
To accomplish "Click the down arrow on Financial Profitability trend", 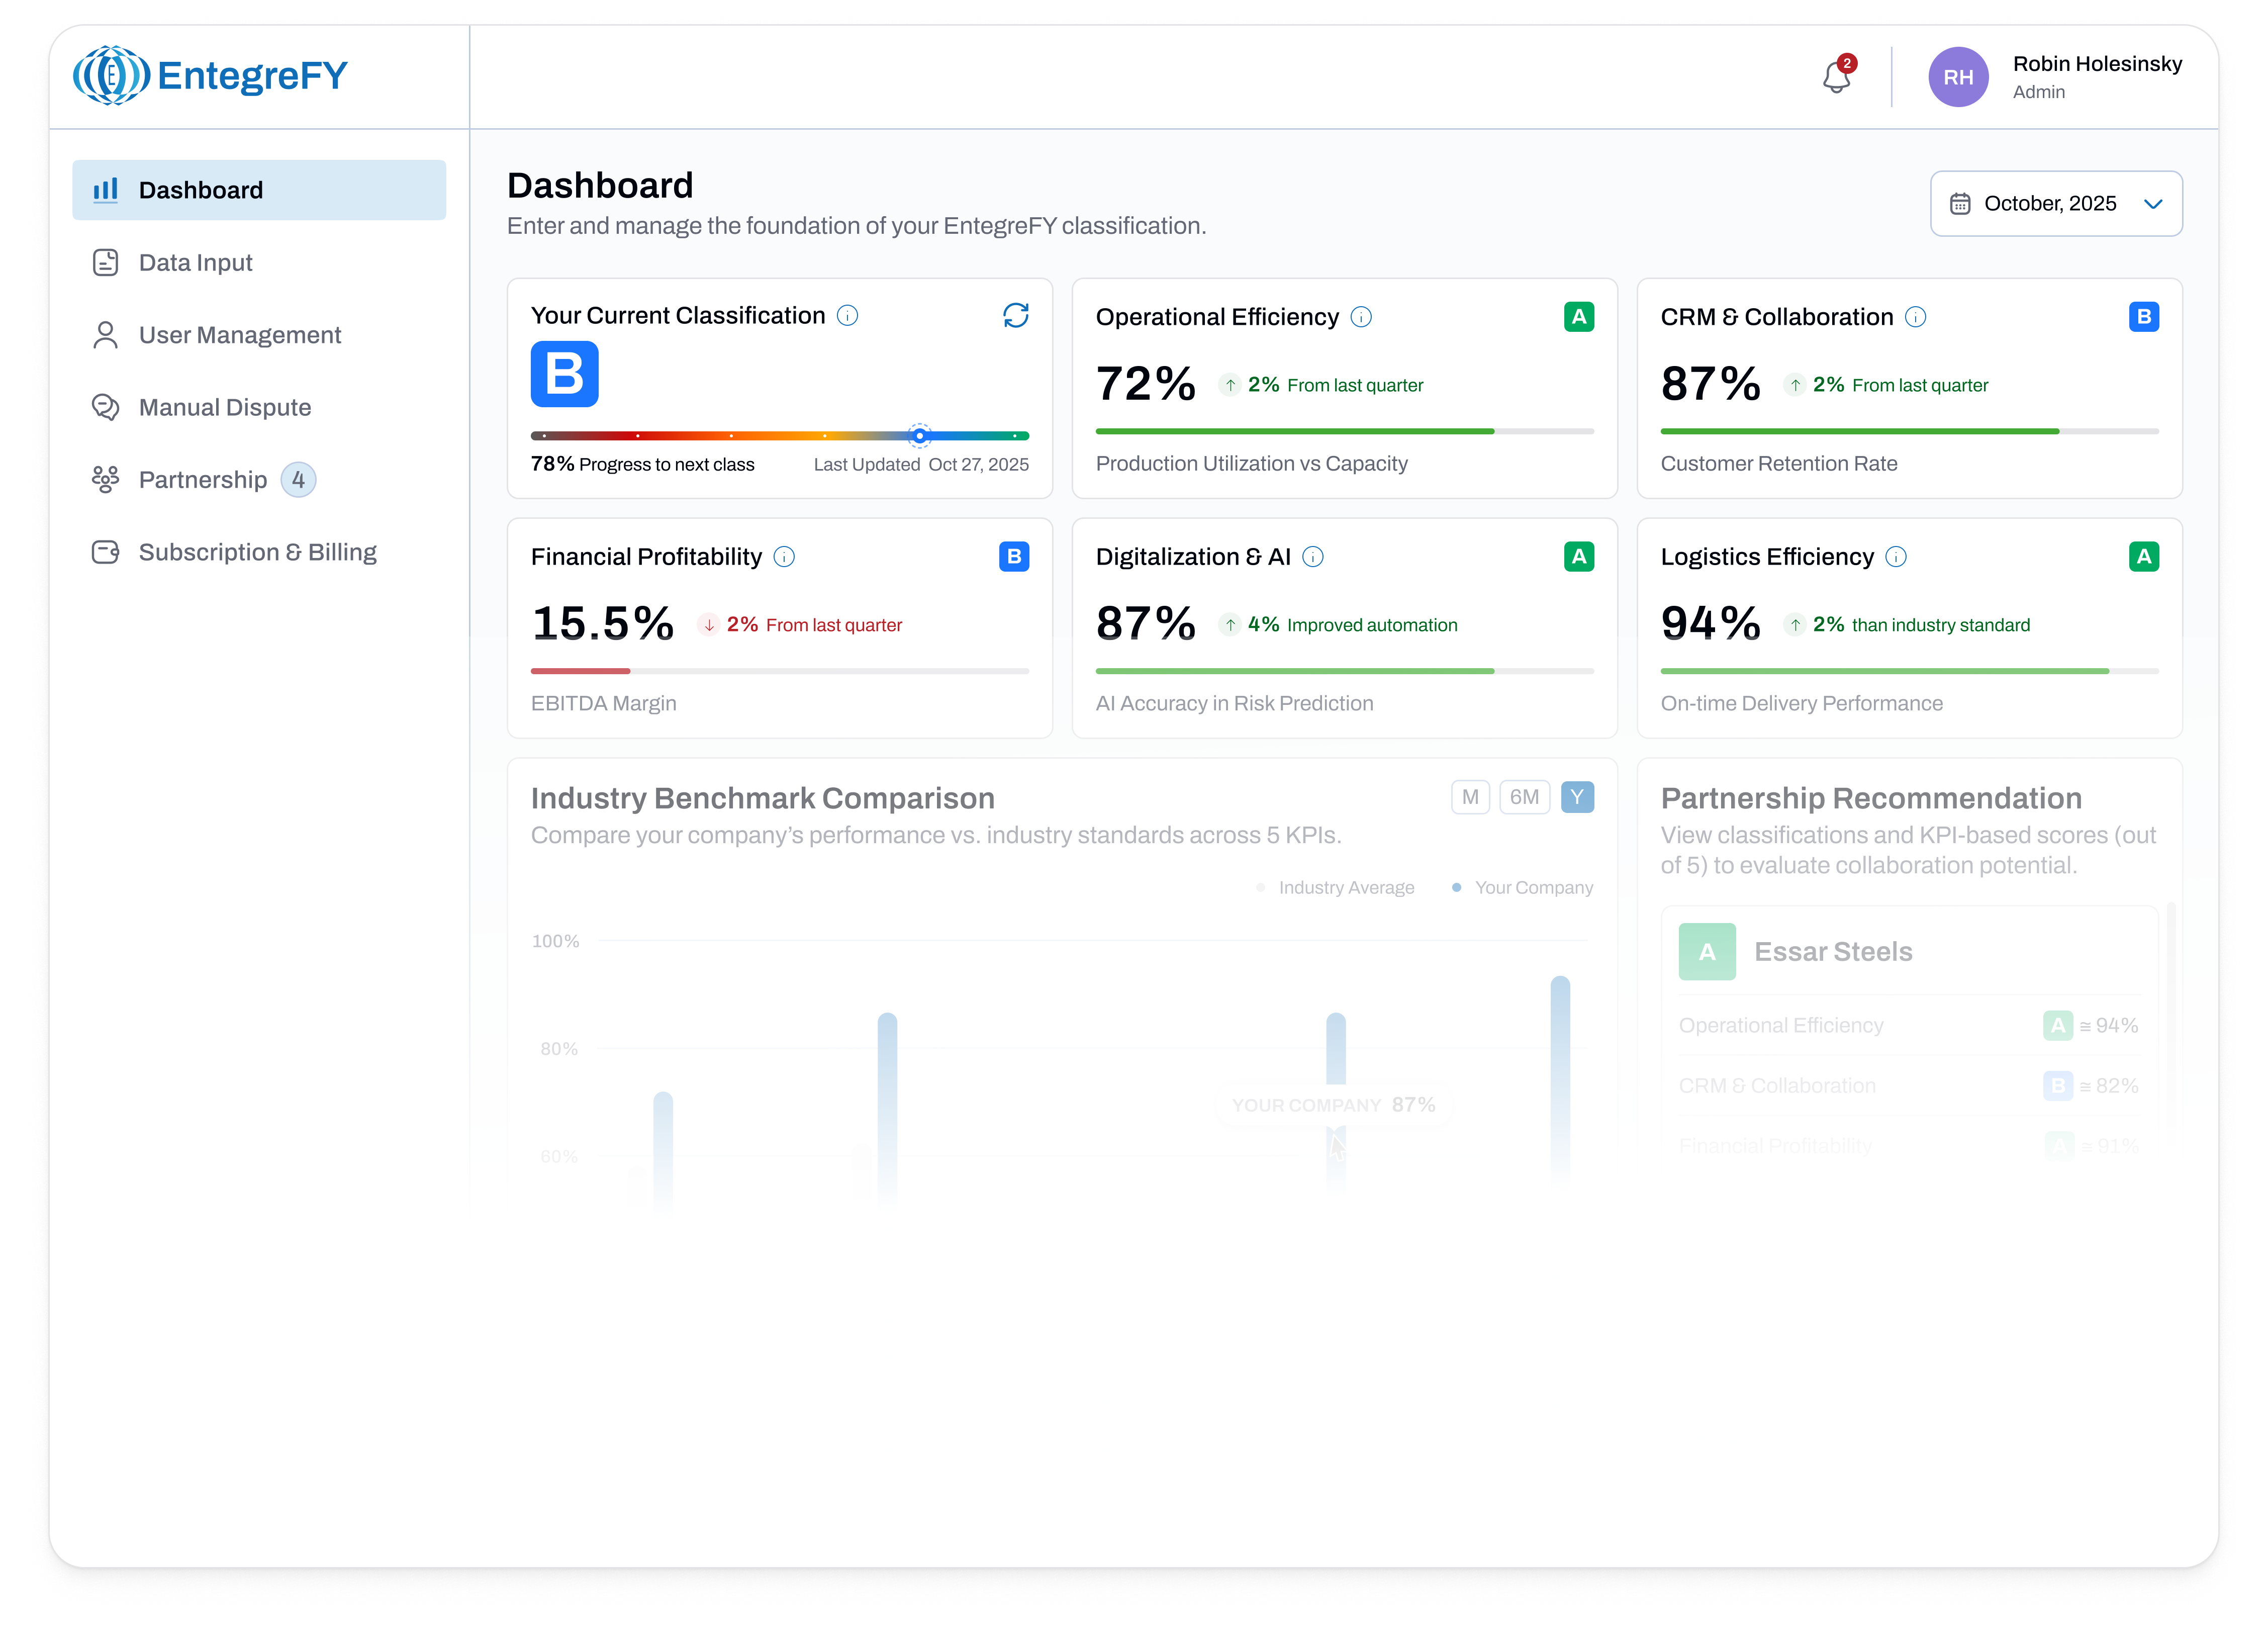I will tap(708, 625).
